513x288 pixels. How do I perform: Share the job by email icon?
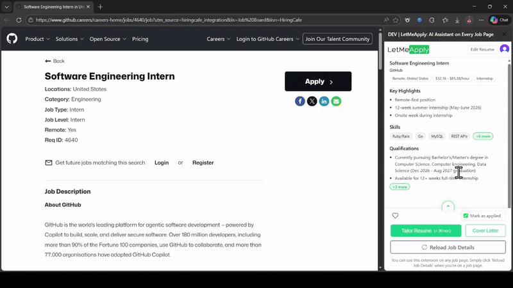tap(336, 101)
